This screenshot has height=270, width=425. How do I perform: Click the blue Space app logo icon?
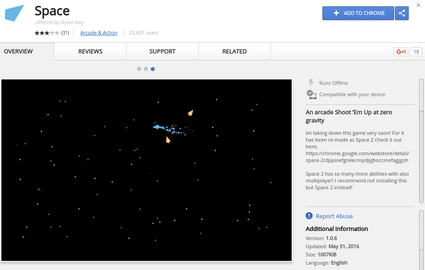(15, 13)
